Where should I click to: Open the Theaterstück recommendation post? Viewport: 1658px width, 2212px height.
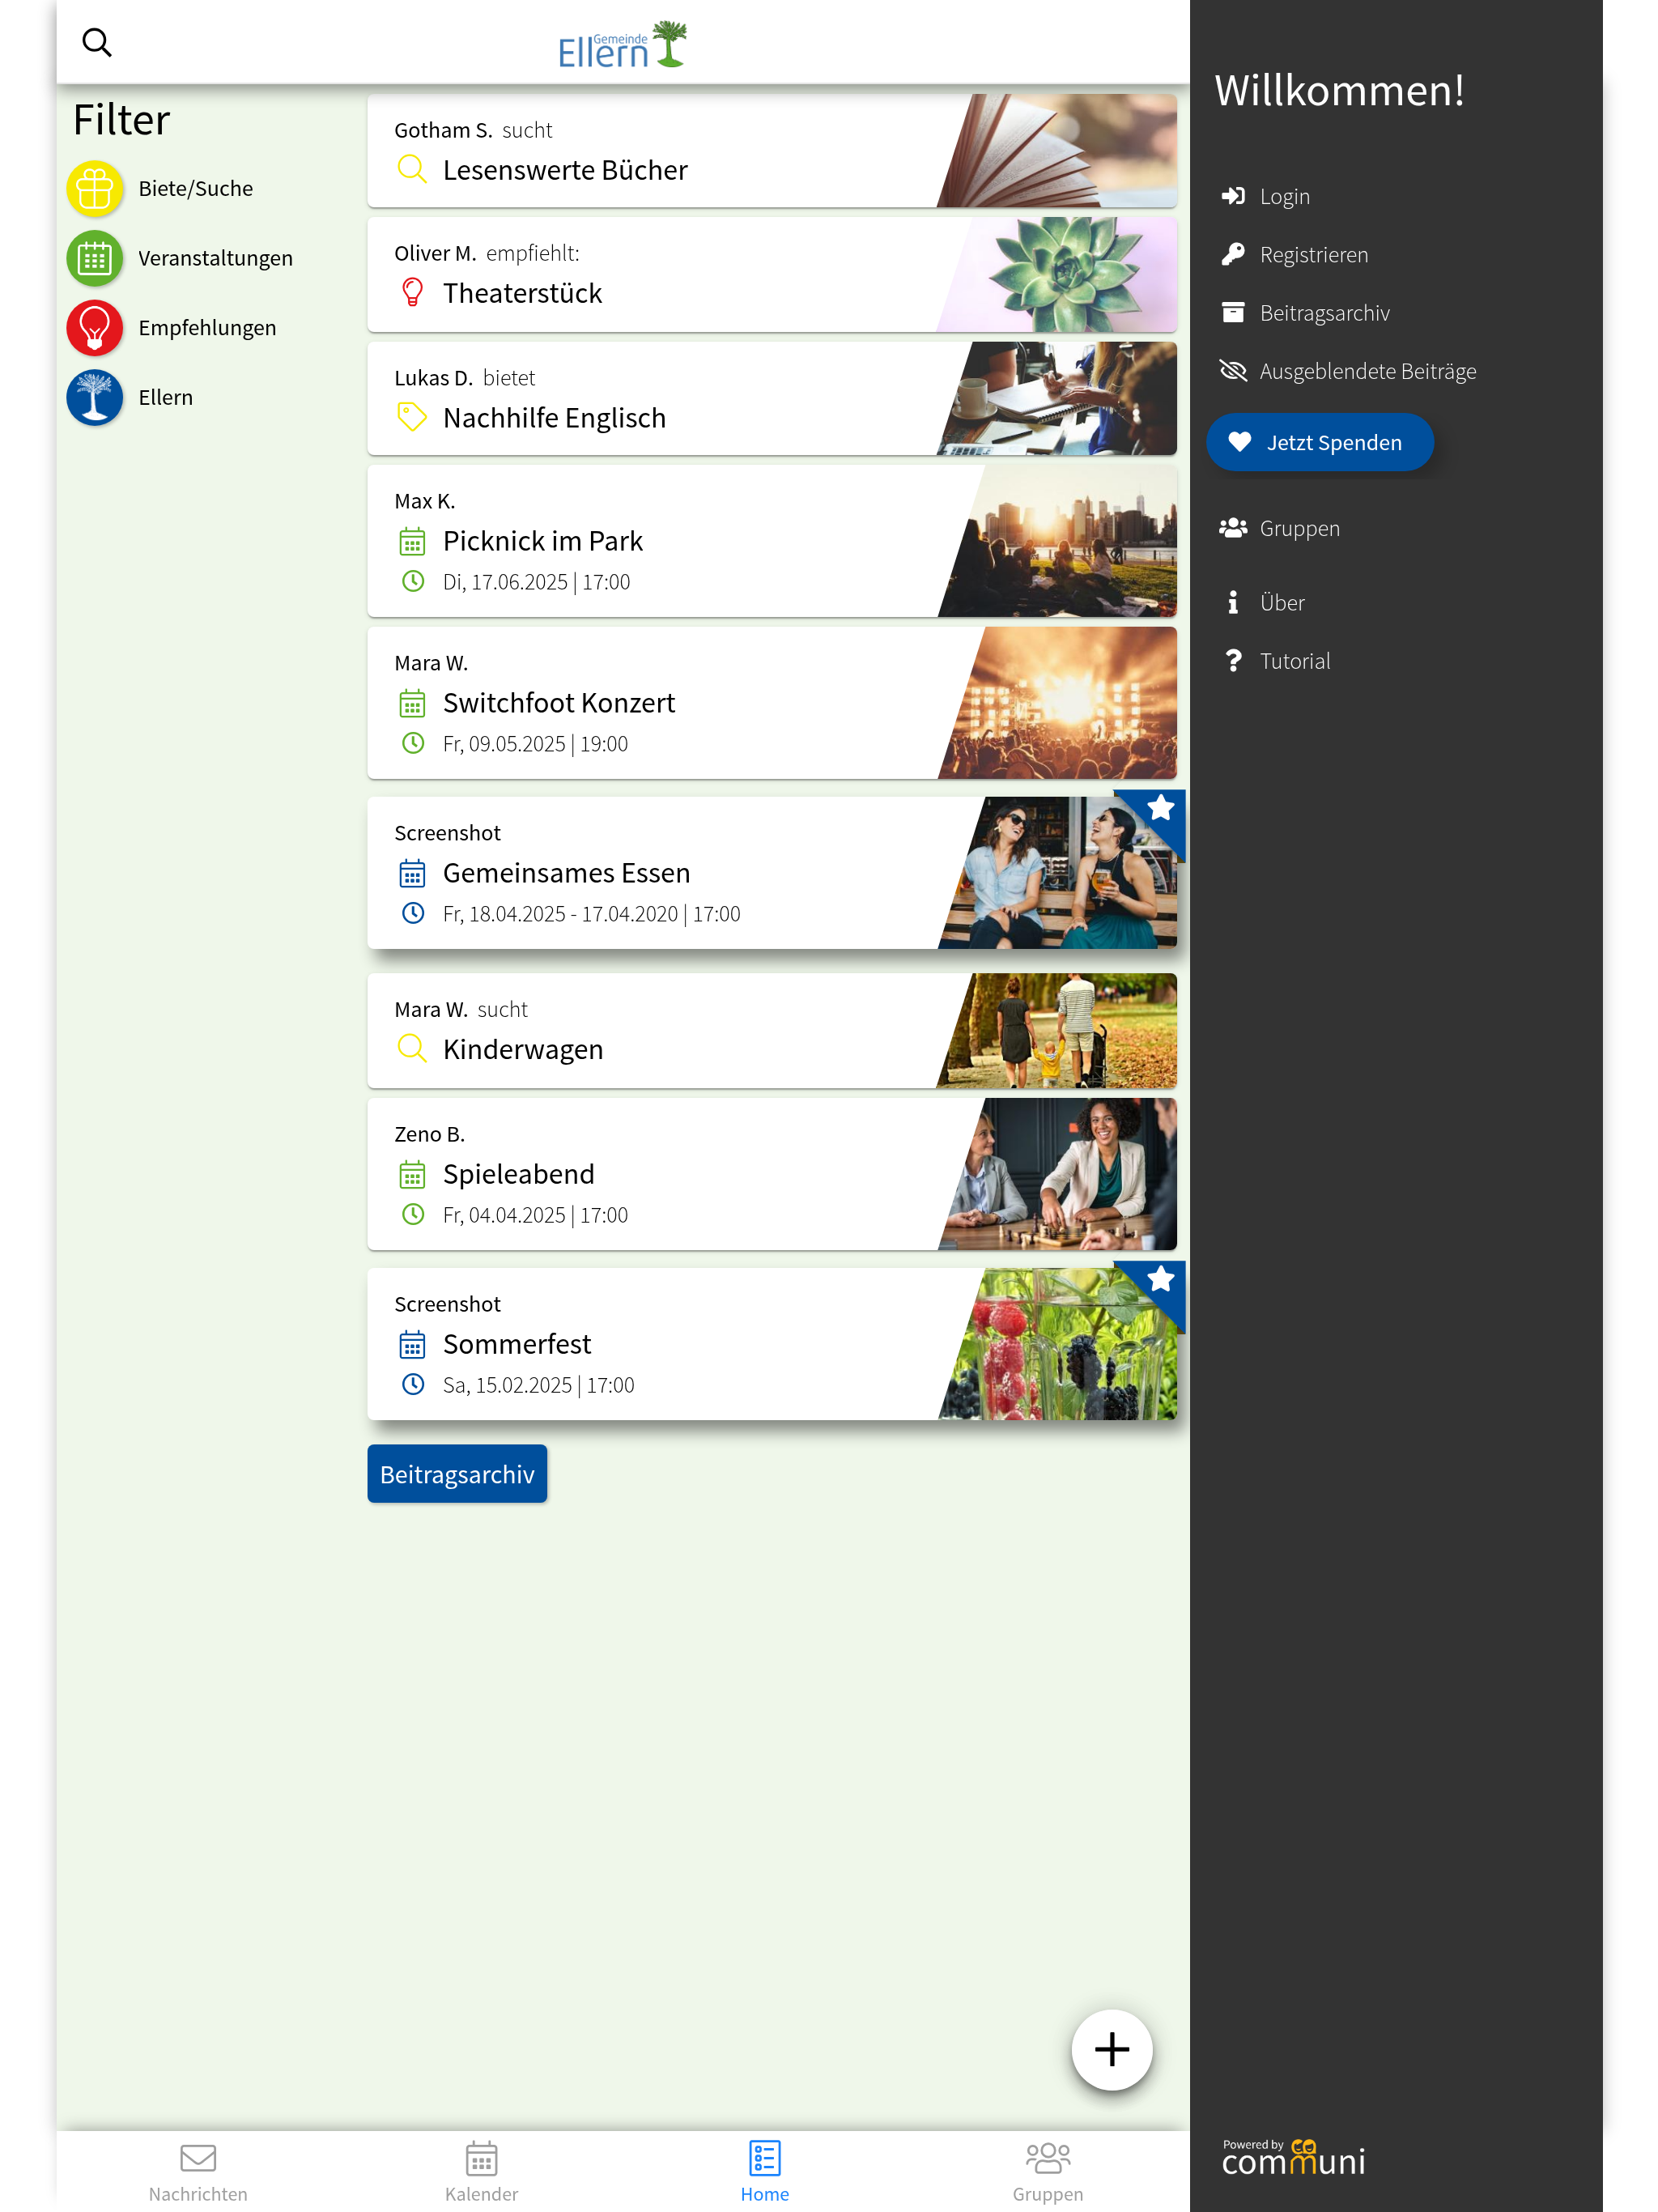771,274
